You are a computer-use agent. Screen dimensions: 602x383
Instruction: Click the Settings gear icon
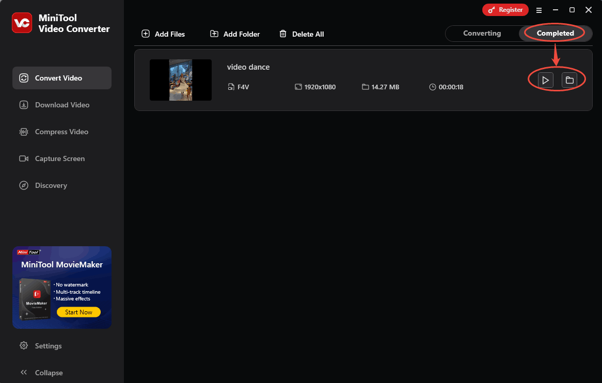coord(24,345)
